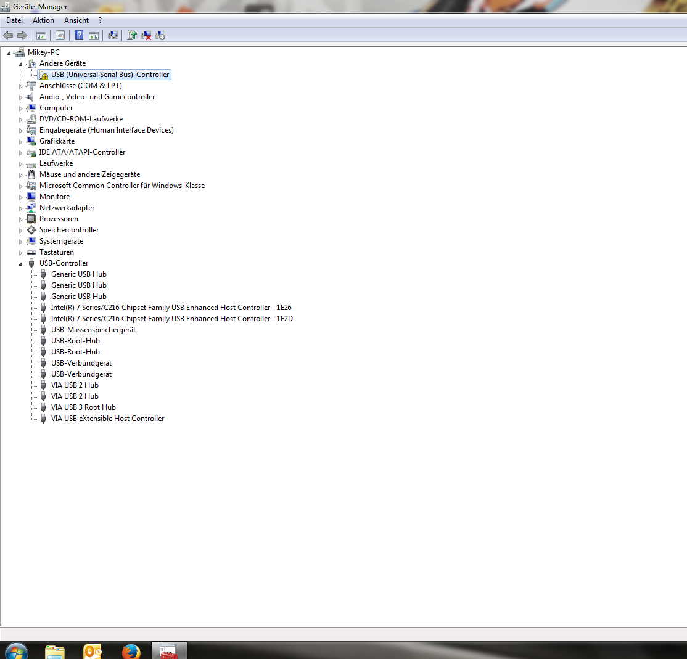Select IDE ATA/ATAPI-Controller row

[x=83, y=152]
